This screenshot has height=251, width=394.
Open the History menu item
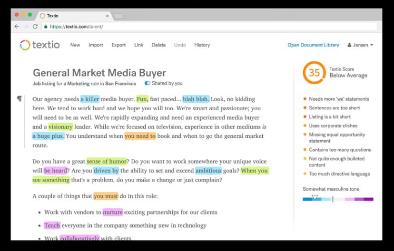click(202, 45)
